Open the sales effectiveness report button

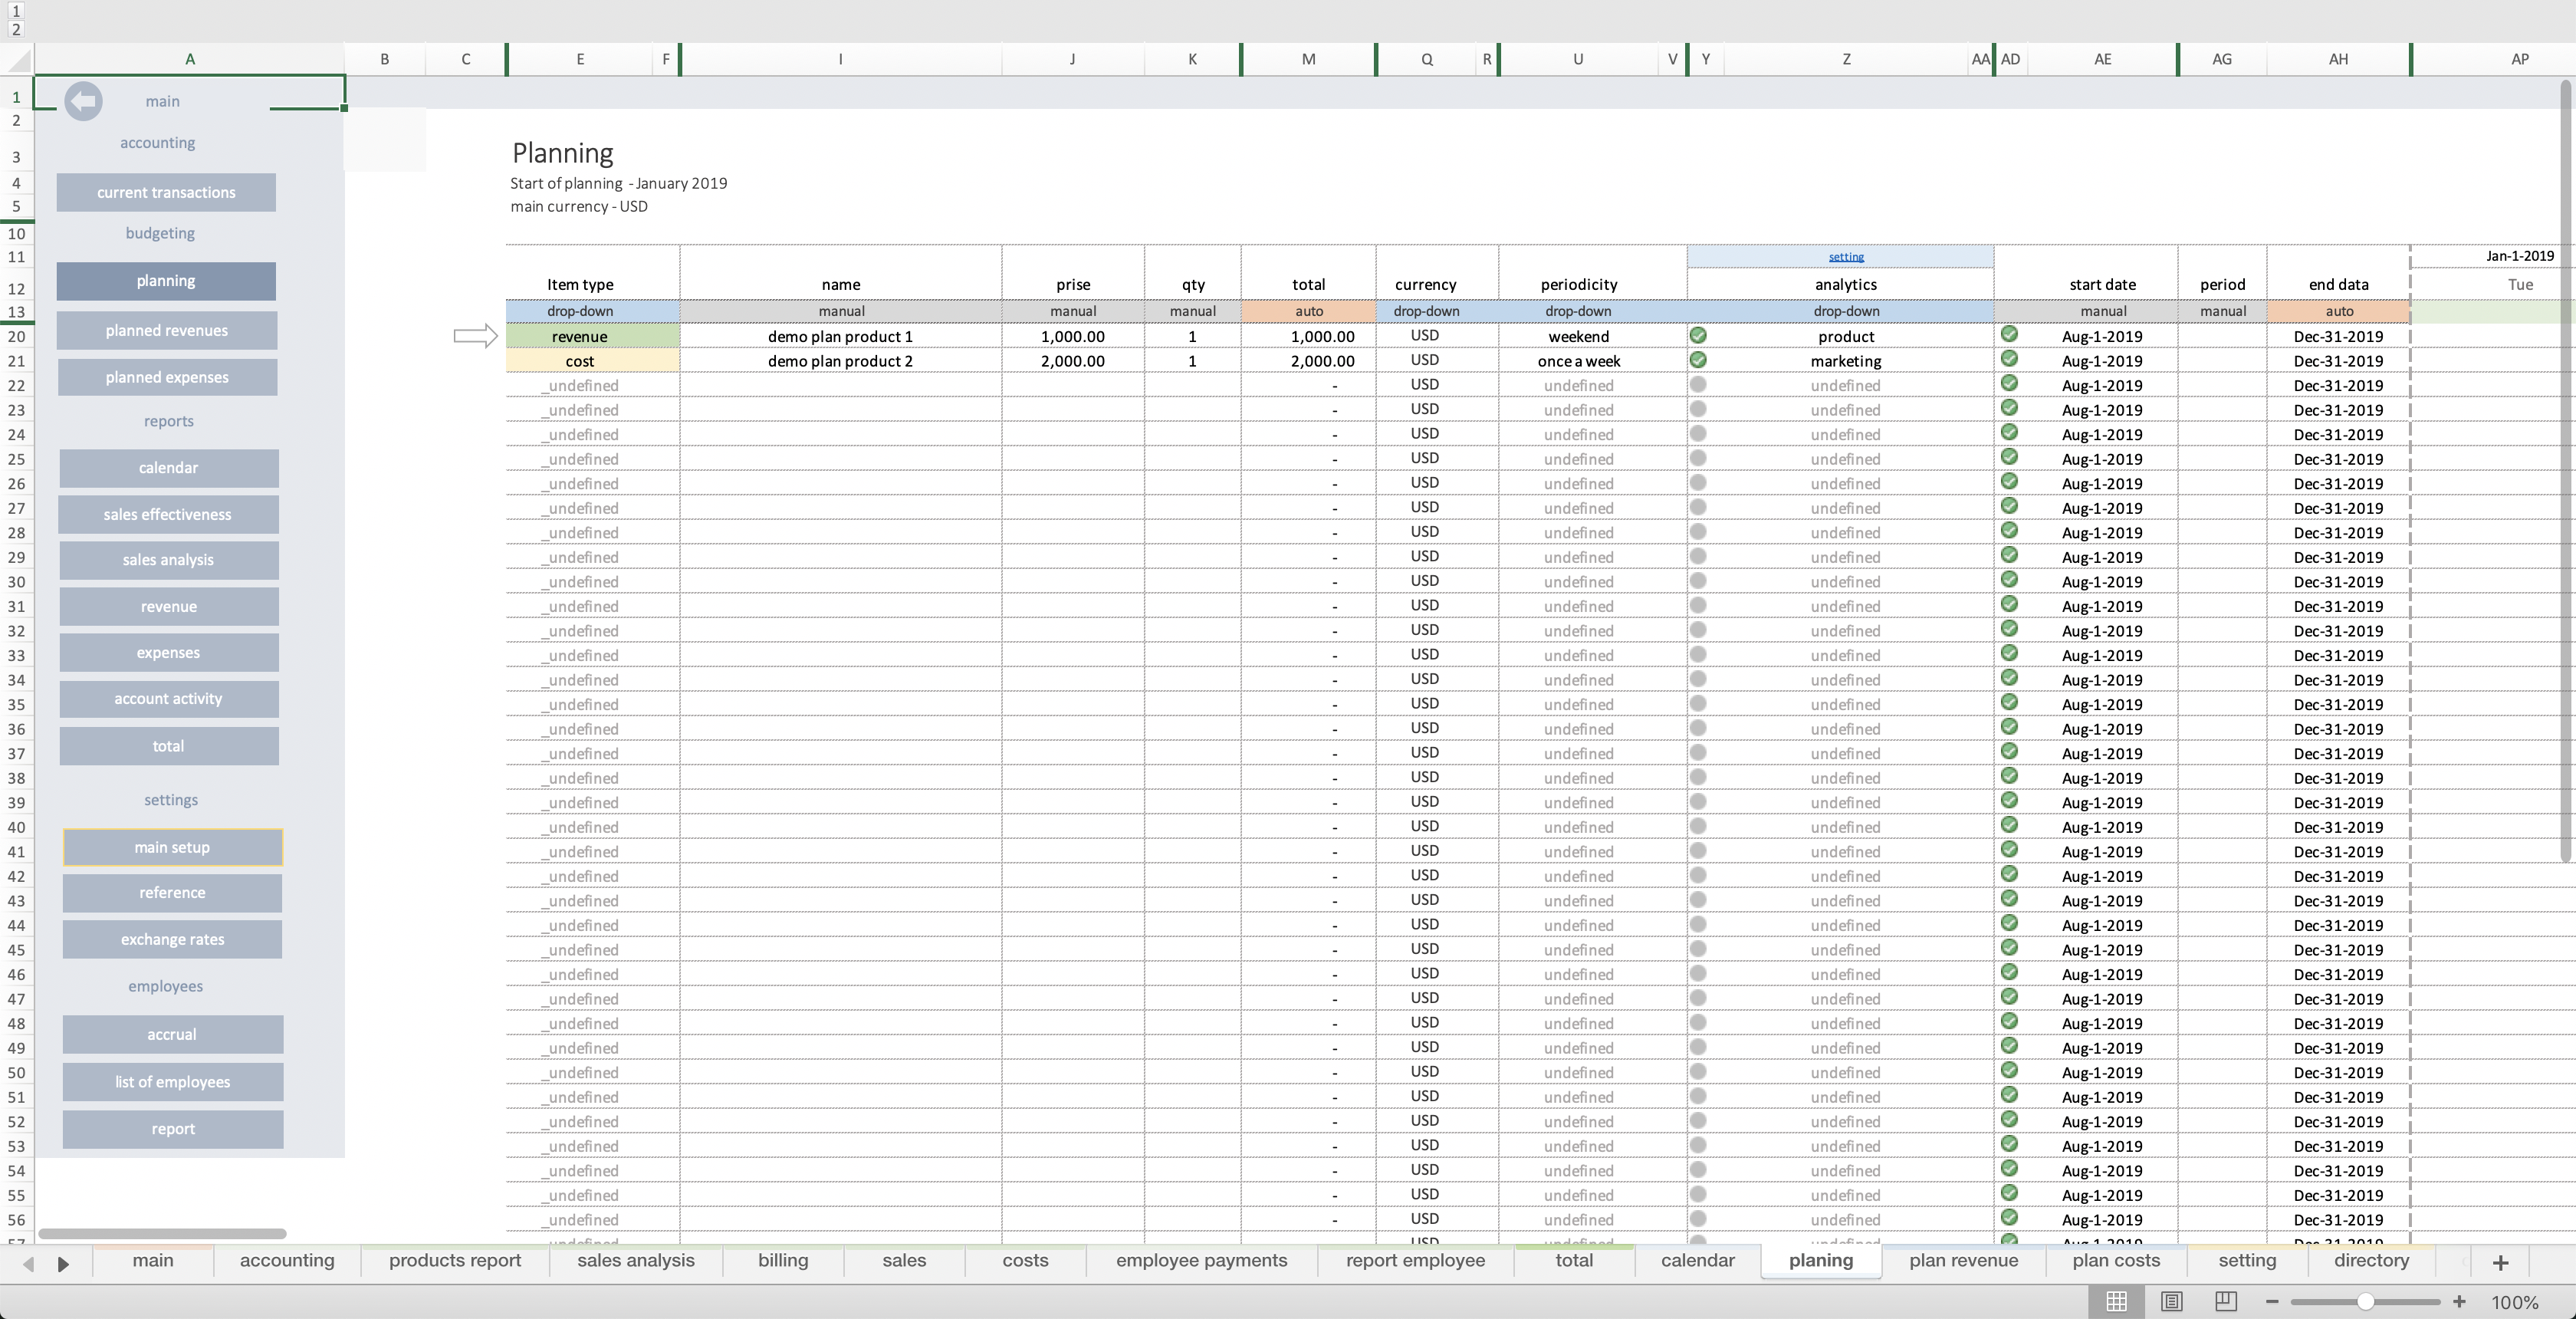coord(167,514)
